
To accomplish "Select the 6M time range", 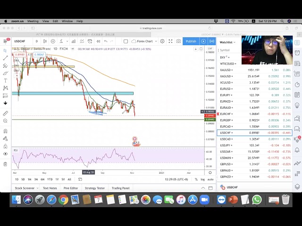I will [x=42, y=179].
